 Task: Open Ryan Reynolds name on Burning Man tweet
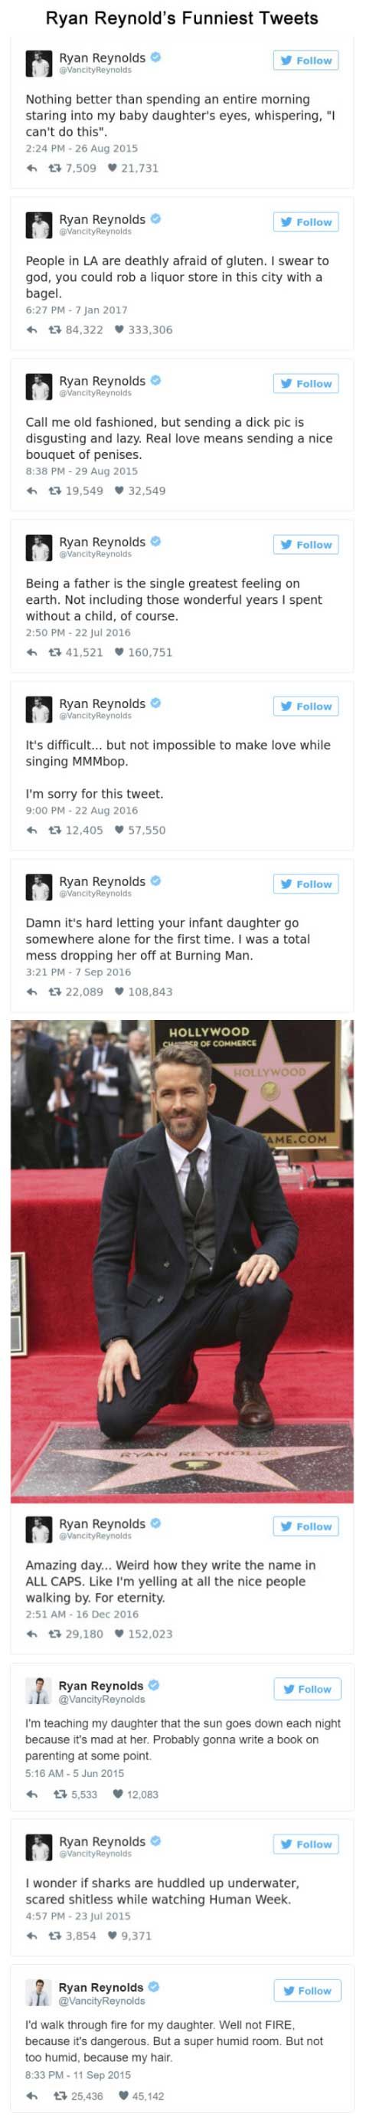[x=102, y=881]
